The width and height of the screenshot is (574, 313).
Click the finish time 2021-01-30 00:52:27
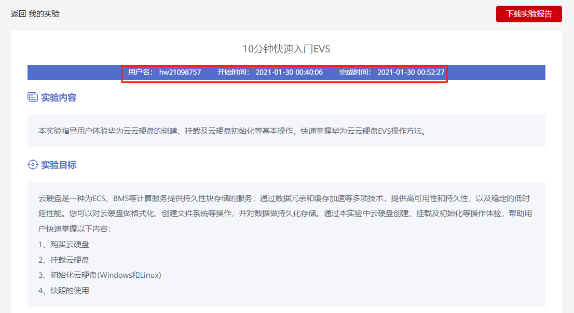(x=411, y=73)
